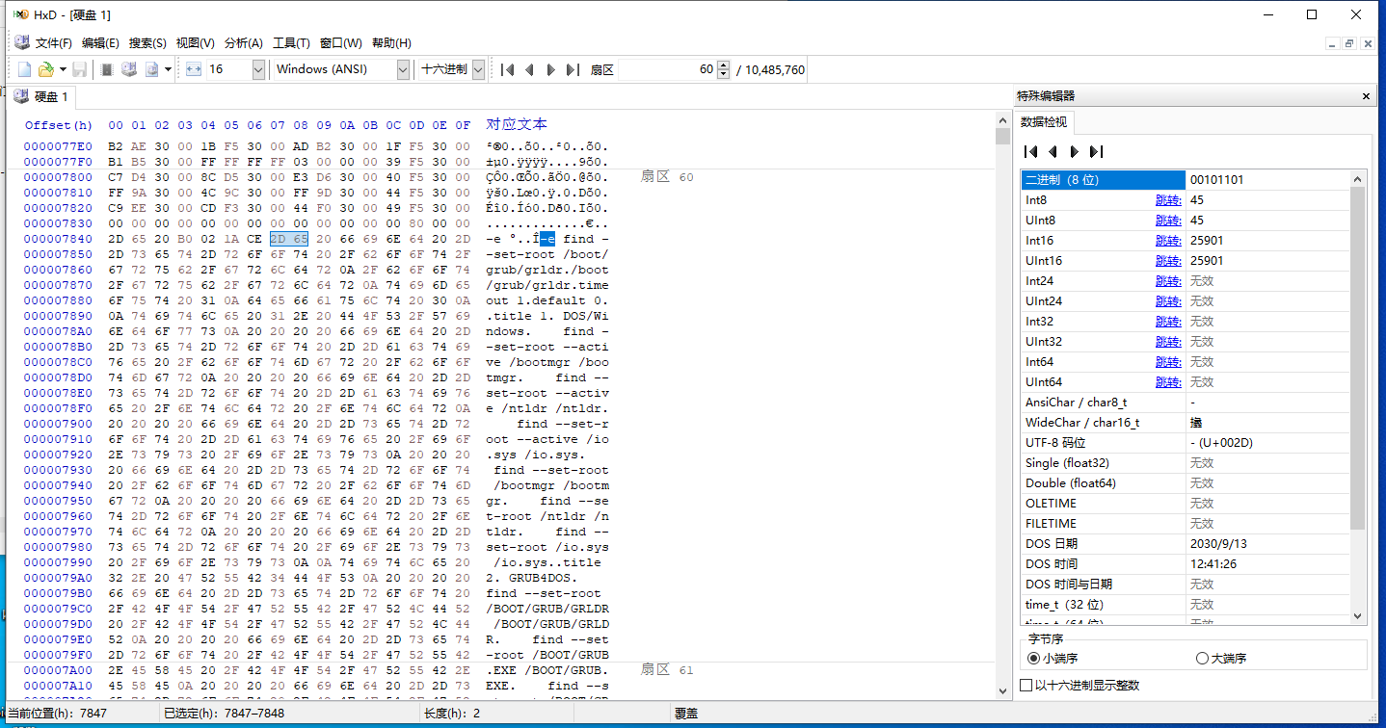This screenshot has height=728, width=1386.
Task: Click the HxD system menu icon
Action: (21, 43)
